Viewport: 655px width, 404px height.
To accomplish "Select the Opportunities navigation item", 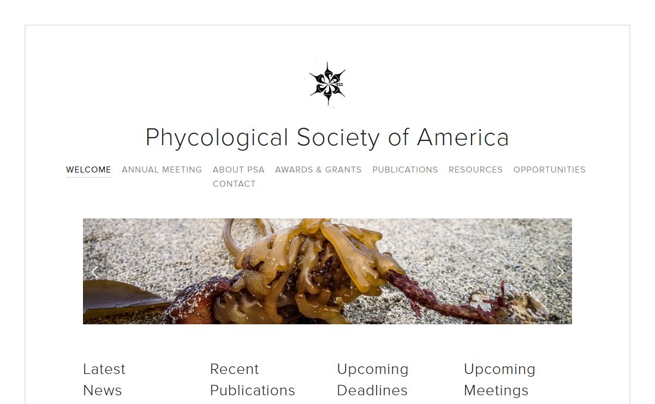I will pyautogui.click(x=549, y=170).
